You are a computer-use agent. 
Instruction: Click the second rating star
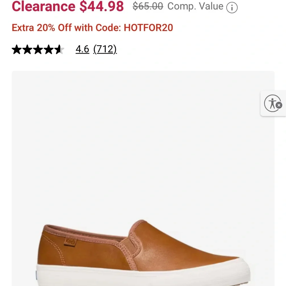[28, 49]
